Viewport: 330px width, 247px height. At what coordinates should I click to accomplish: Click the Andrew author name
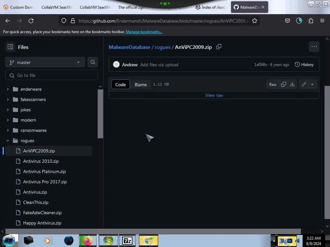pyautogui.click(x=130, y=65)
